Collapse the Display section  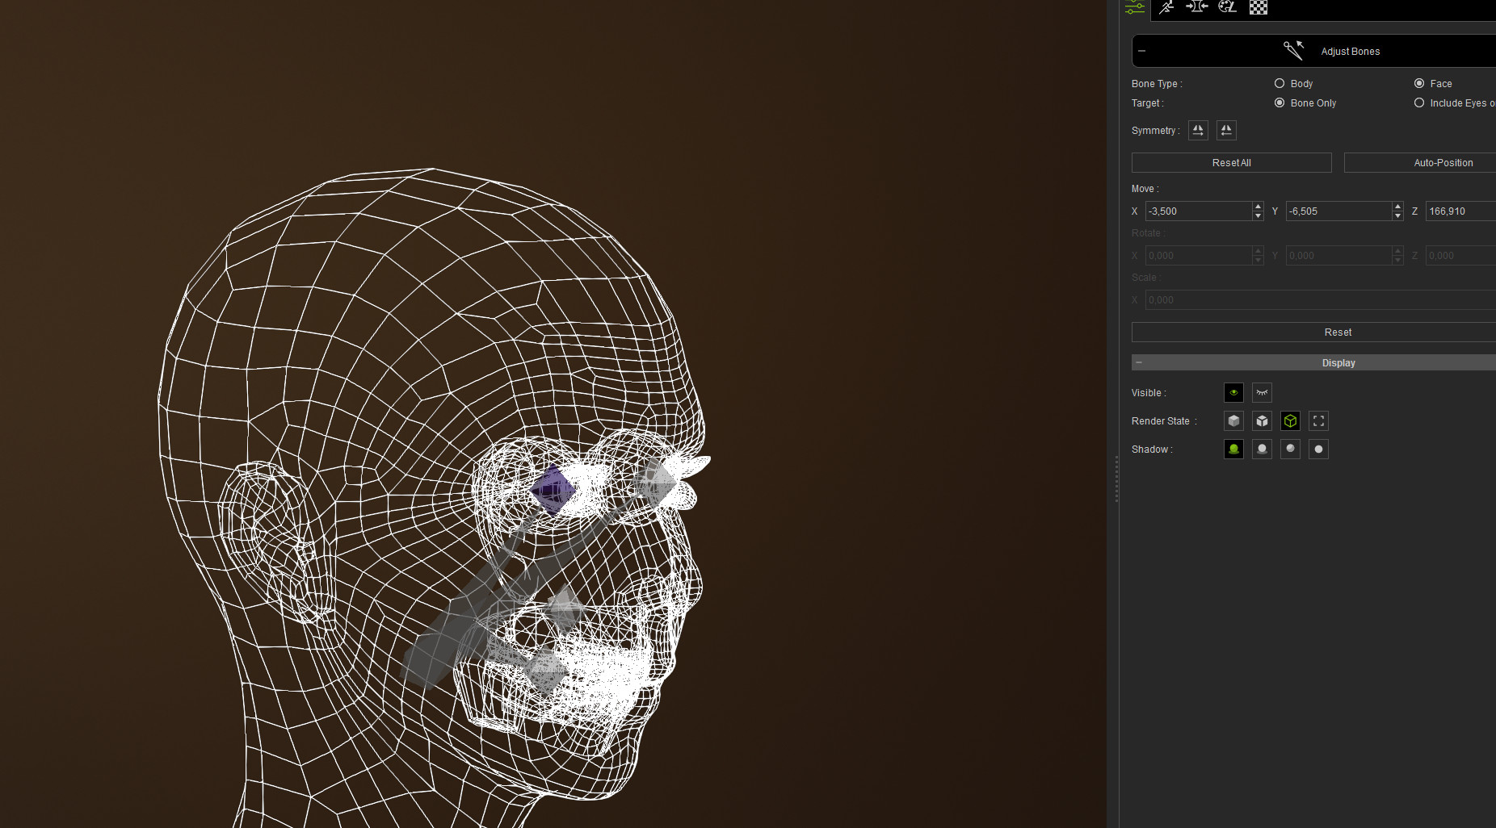[1139, 362]
